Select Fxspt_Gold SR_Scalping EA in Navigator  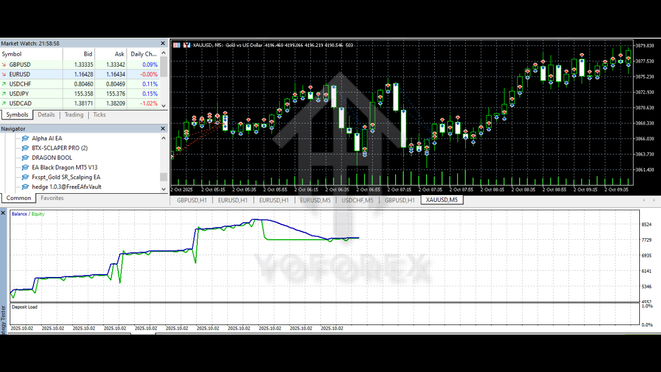[x=25, y=177]
